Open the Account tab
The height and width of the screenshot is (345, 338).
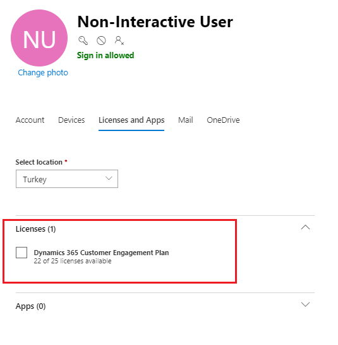pyautogui.click(x=30, y=120)
